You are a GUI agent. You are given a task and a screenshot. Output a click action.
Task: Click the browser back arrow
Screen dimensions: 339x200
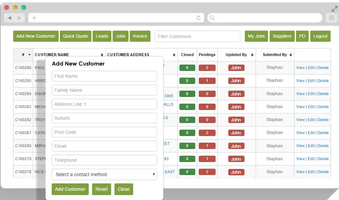(x=10, y=18)
